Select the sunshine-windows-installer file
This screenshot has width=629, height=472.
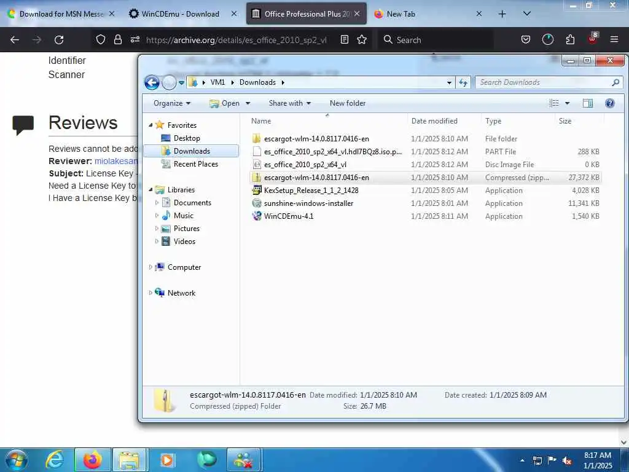pyautogui.click(x=308, y=203)
